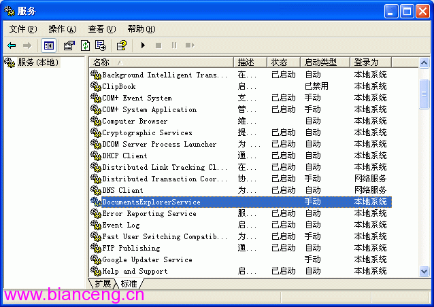
Task: Click the ClipBook service gear icon
Action: click(96, 86)
